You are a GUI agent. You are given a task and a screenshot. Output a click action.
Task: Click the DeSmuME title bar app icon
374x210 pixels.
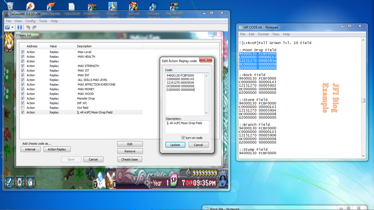click(x=6, y=14)
